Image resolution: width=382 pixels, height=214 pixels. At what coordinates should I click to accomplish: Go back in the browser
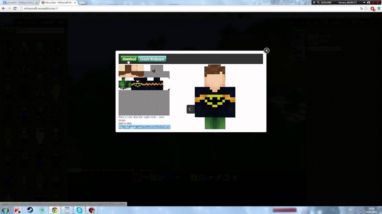pos(4,8)
